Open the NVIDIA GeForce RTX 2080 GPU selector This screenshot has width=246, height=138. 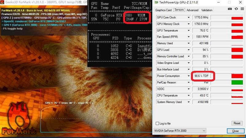click(x=180, y=131)
